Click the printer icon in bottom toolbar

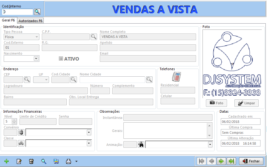point(69,161)
